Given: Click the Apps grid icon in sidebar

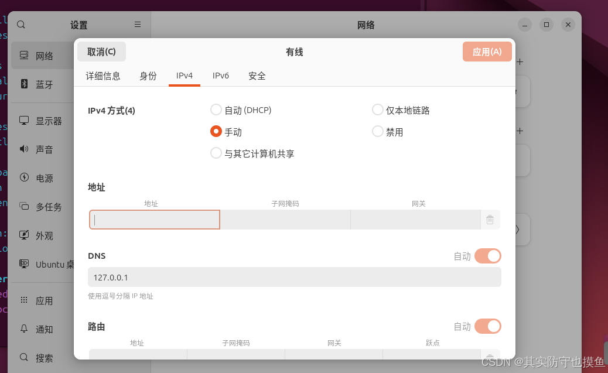Looking at the screenshot, I should pyautogui.click(x=24, y=300).
